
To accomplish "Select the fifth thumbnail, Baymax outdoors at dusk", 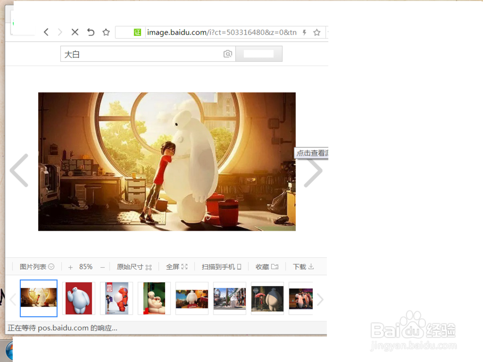I will click(192, 298).
